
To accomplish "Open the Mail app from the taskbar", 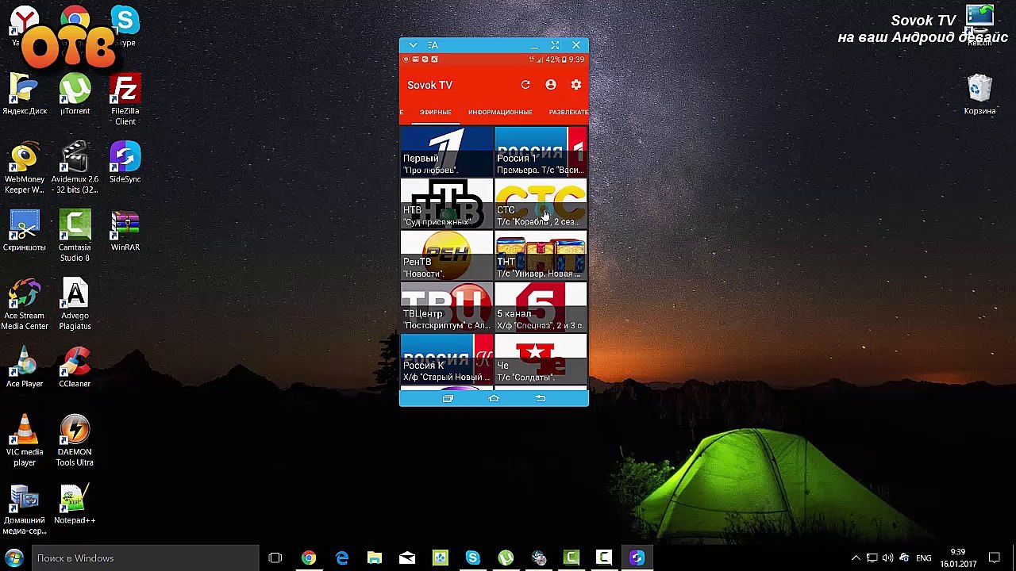I will 407,558.
